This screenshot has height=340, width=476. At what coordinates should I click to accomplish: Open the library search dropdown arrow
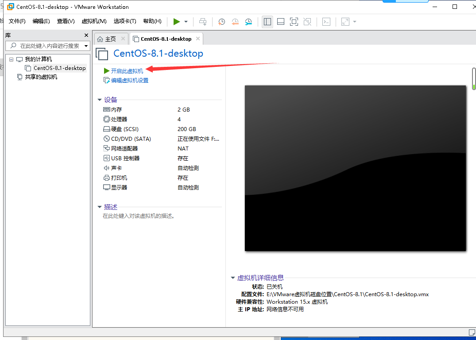[86, 46]
